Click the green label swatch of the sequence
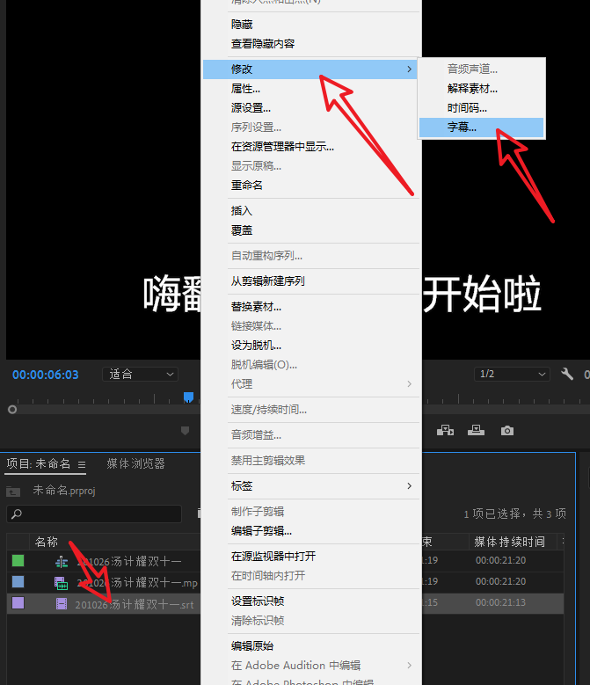The height and width of the screenshot is (685, 590). tap(18, 560)
